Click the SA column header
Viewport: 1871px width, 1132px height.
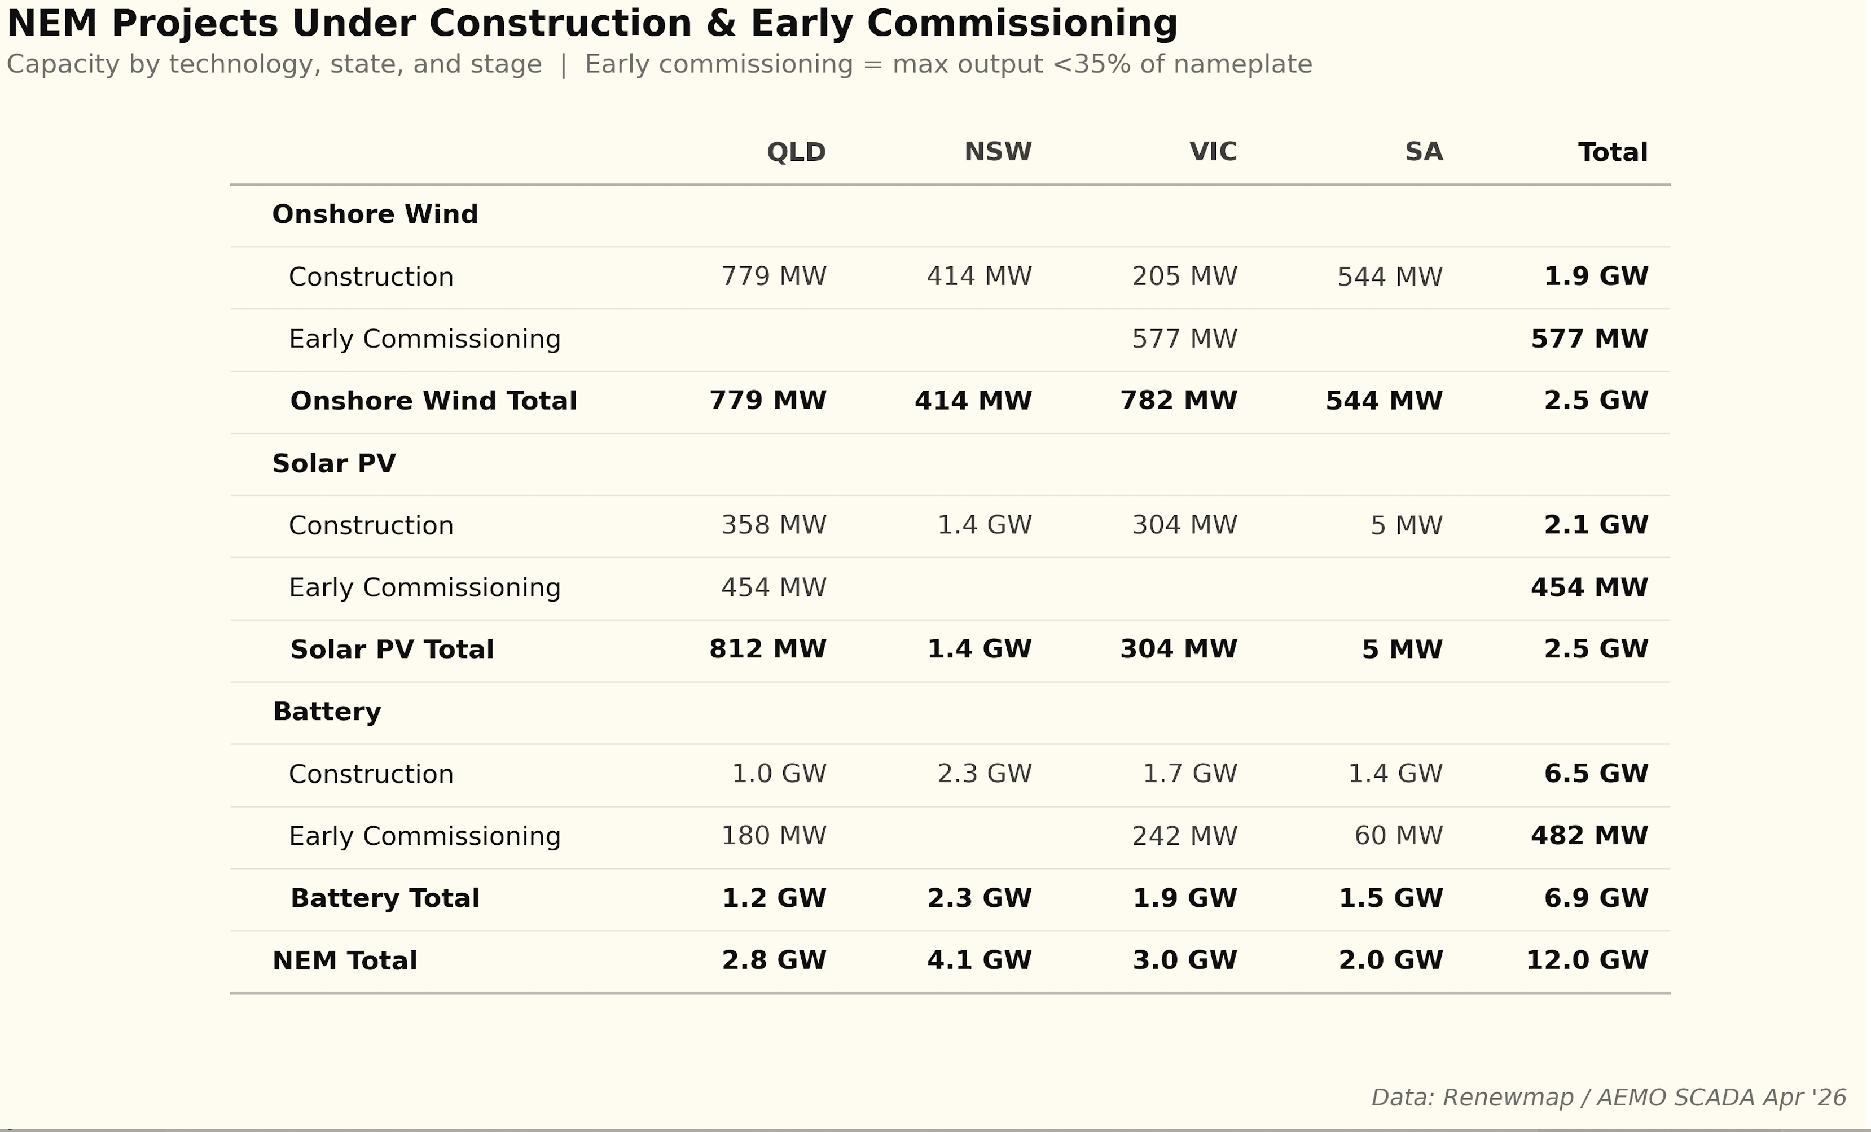(1423, 152)
